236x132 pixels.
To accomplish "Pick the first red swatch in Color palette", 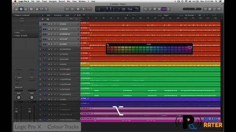I will tap(108, 47).
